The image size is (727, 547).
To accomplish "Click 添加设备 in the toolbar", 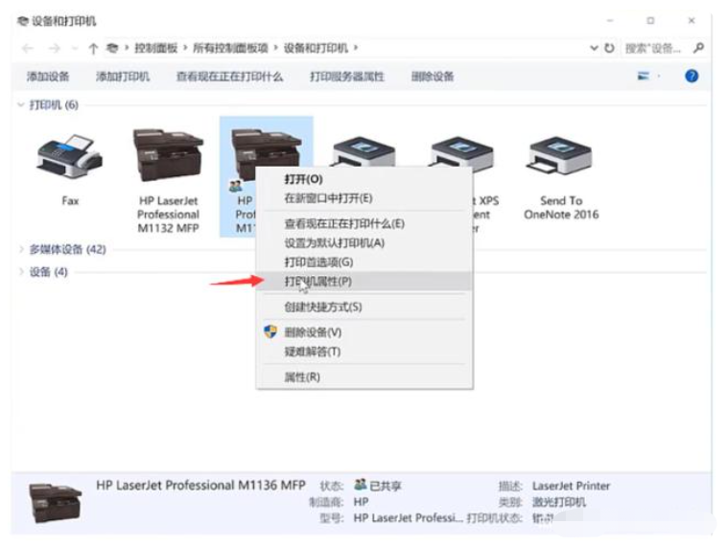I will click(48, 77).
